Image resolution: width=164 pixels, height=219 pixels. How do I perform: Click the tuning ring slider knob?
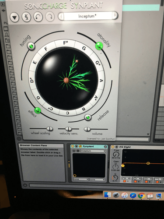[x=31, y=46]
